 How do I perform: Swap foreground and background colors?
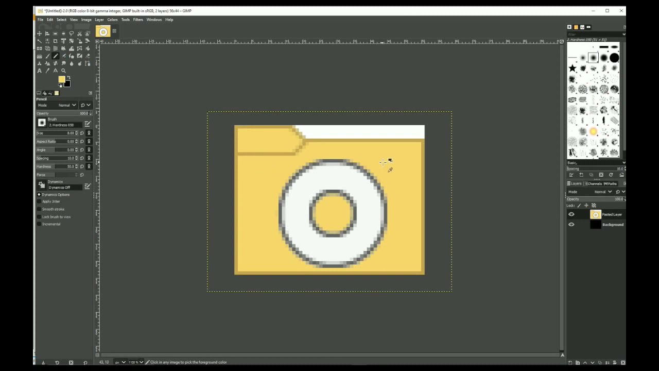click(68, 77)
